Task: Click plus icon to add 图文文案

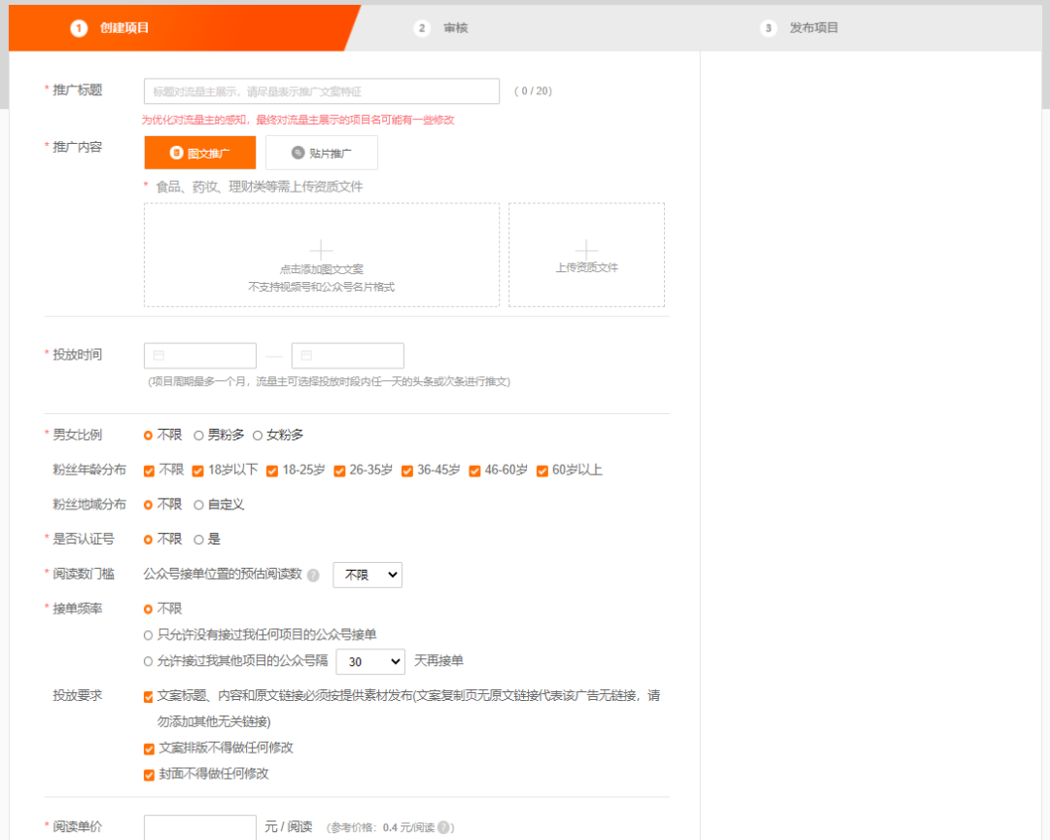Action: click(322, 250)
